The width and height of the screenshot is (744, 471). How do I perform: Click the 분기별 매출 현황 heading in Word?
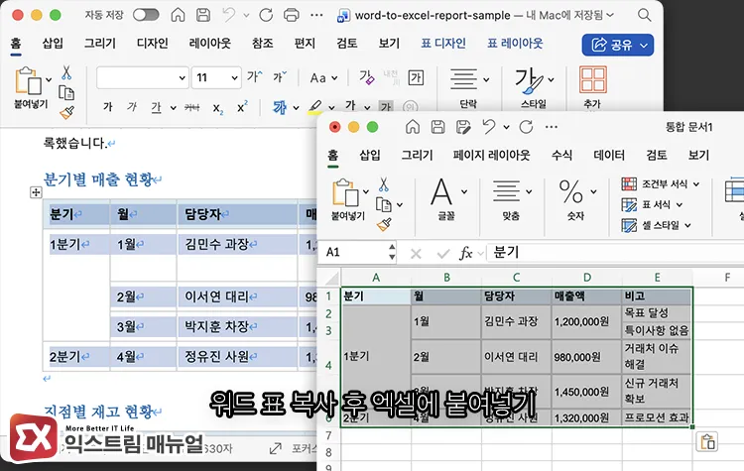pos(98,179)
